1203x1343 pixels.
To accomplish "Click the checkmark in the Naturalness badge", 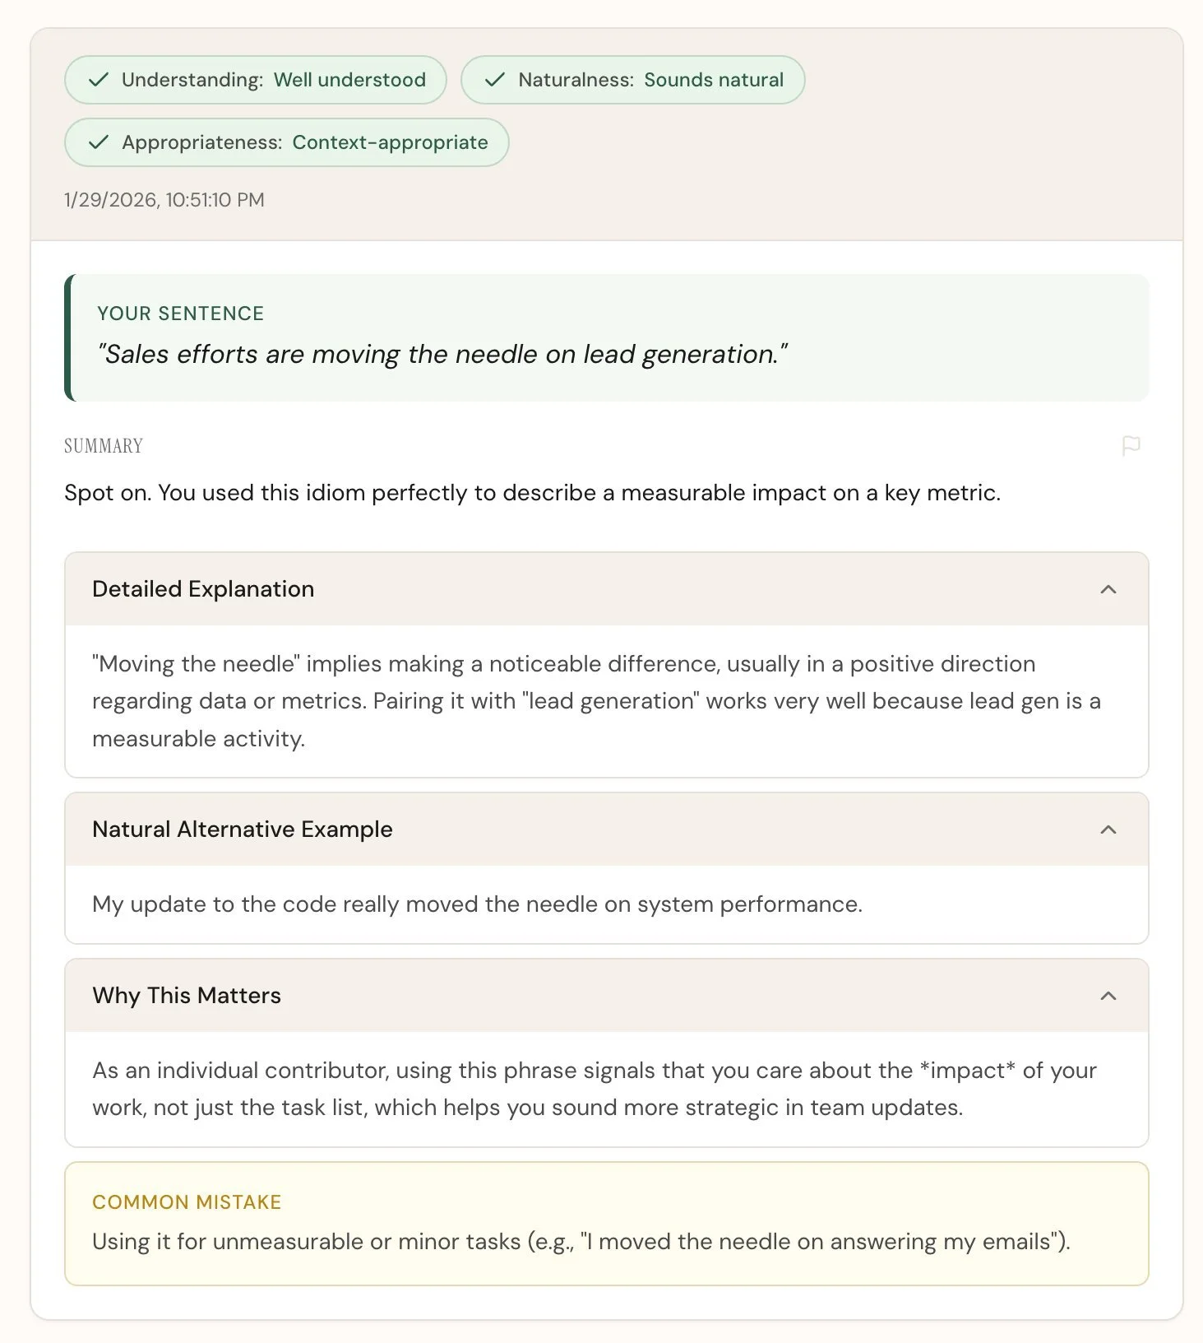I will 495,79.
